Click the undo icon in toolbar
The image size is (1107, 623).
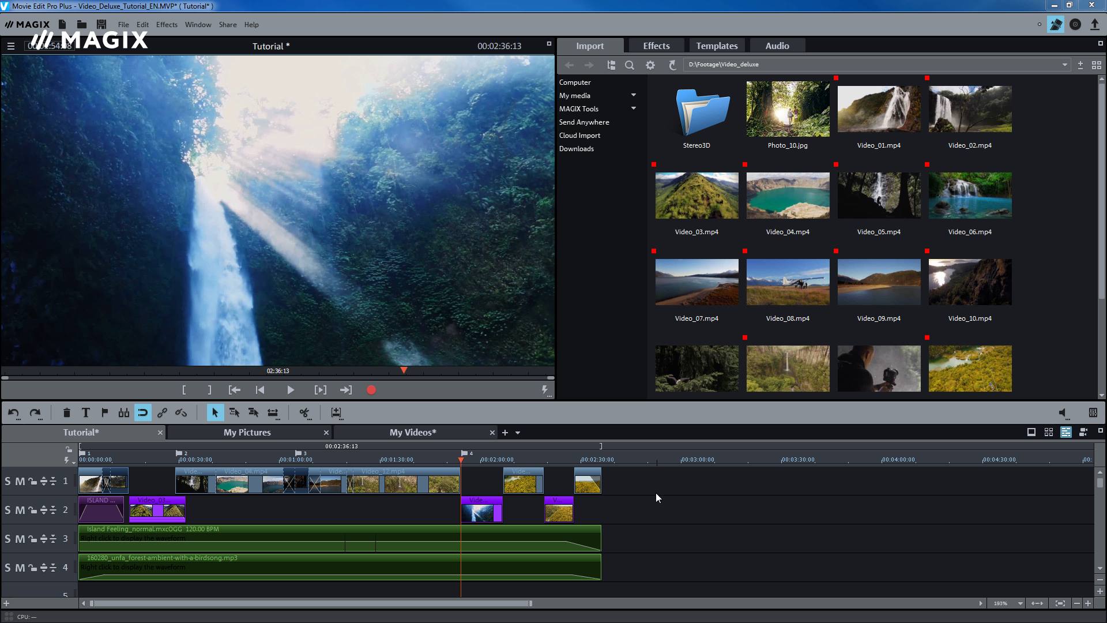pos(14,412)
